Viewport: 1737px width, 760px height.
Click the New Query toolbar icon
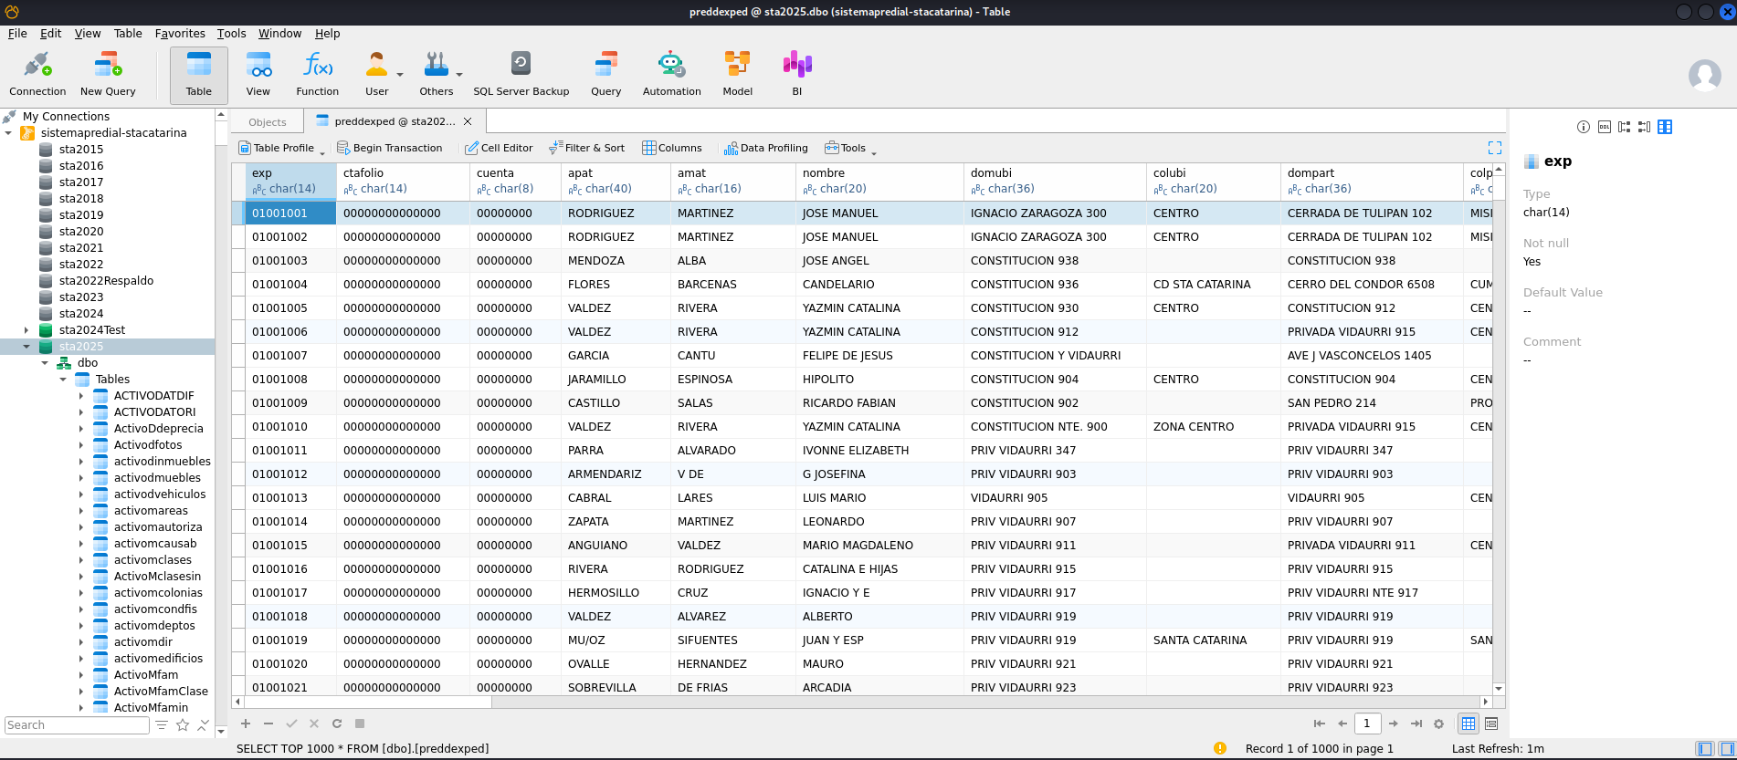coord(108,73)
